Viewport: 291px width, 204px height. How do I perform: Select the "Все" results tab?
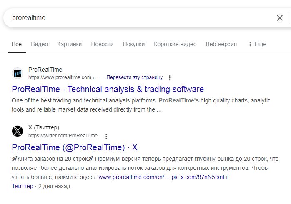[17, 44]
